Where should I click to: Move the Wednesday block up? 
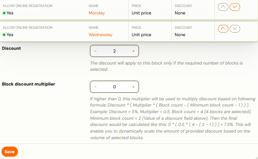223,28
